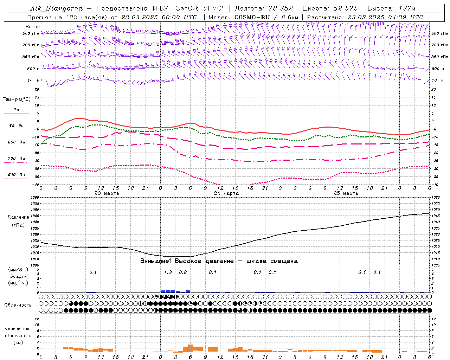450x360 pixels.
Task: Select the model label COSMO-RU / 6.6км
Action: click(x=266, y=17)
